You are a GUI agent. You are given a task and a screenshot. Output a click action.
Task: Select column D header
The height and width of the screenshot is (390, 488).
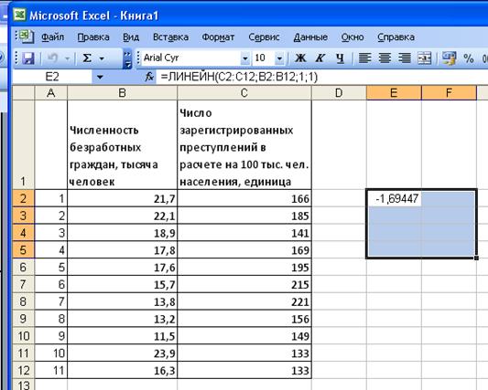[x=339, y=93]
